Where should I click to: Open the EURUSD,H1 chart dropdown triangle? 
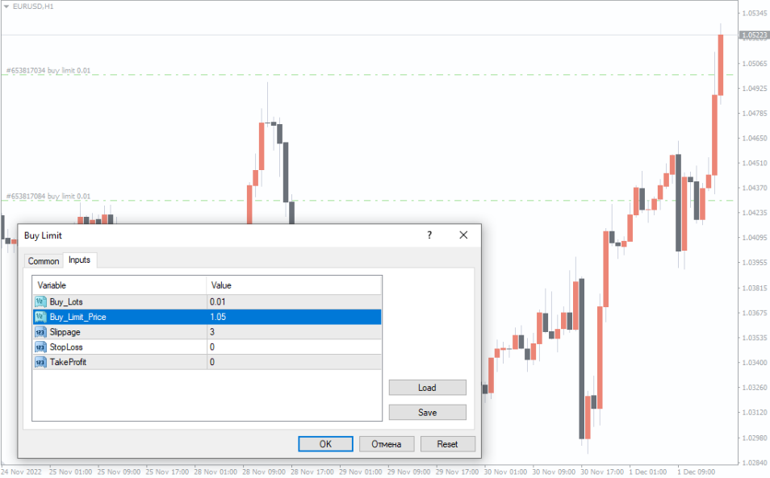pyautogui.click(x=6, y=6)
